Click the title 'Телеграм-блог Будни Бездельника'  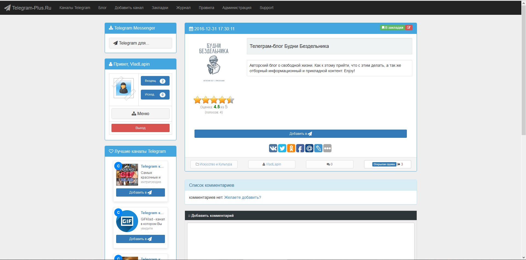click(x=289, y=46)
